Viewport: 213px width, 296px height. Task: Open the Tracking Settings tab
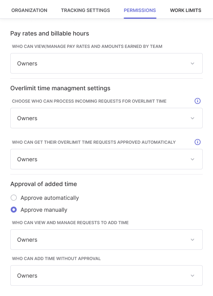[86, 10]
